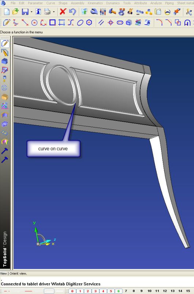Select the orange block icon in left sidebar

[4, 97]
